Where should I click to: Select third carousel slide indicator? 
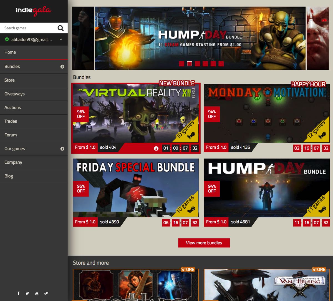tap(197, 64)
